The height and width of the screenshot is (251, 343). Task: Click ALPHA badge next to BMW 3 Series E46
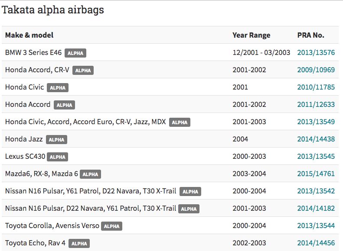[75, 53]
